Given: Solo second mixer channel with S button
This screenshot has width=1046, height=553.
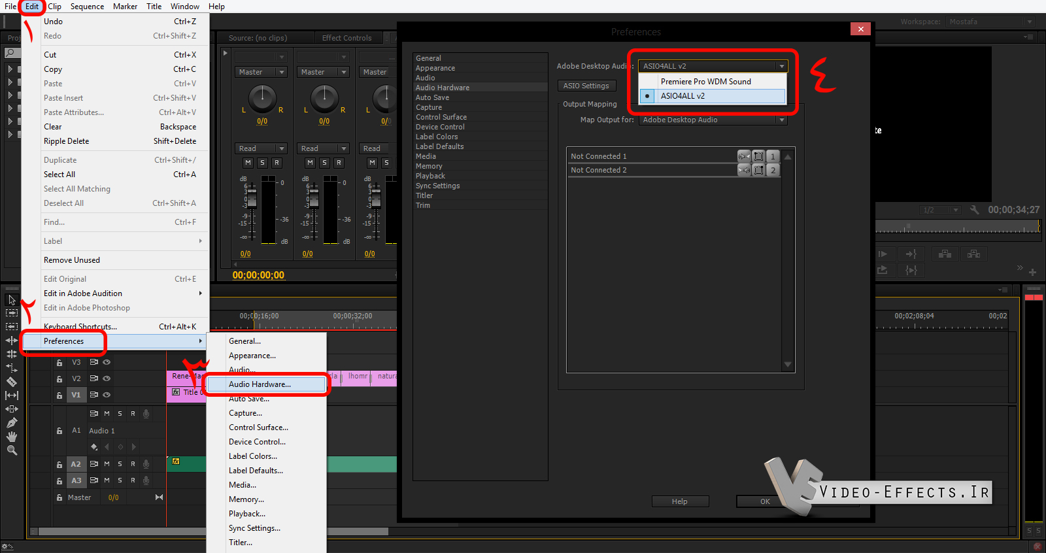Looking at the screenshot, I should coord(324,163).
